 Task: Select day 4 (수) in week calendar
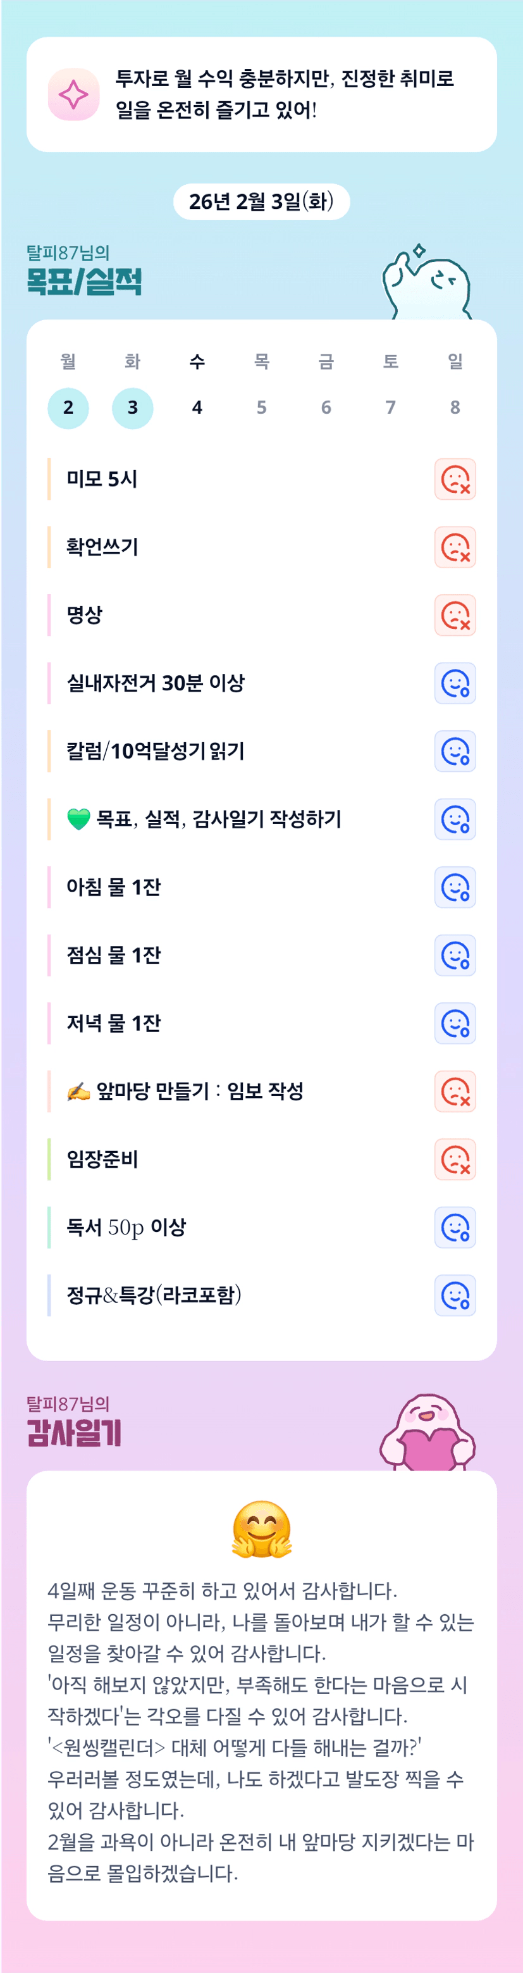197,408
